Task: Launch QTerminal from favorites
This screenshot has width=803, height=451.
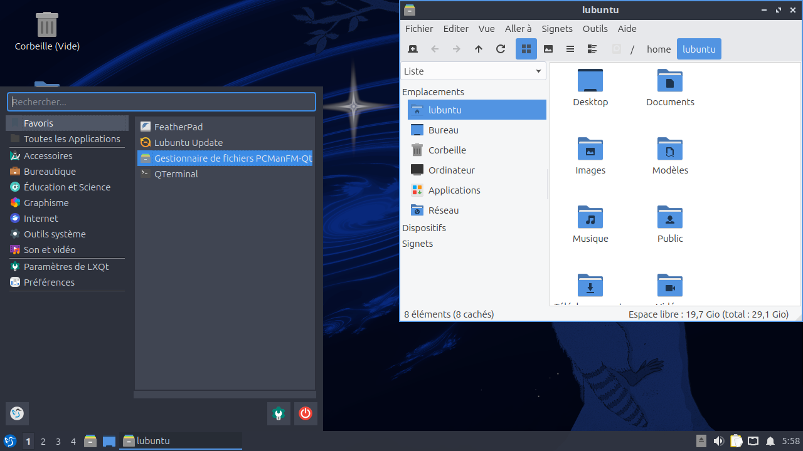Action: [176, 174]
